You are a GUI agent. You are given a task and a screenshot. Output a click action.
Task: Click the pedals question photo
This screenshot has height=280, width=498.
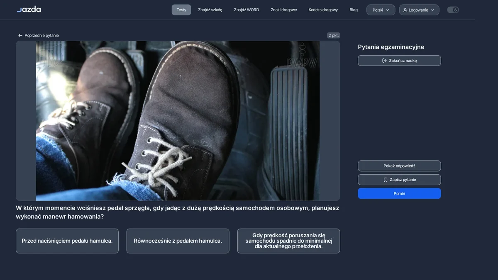pos(178,121)
